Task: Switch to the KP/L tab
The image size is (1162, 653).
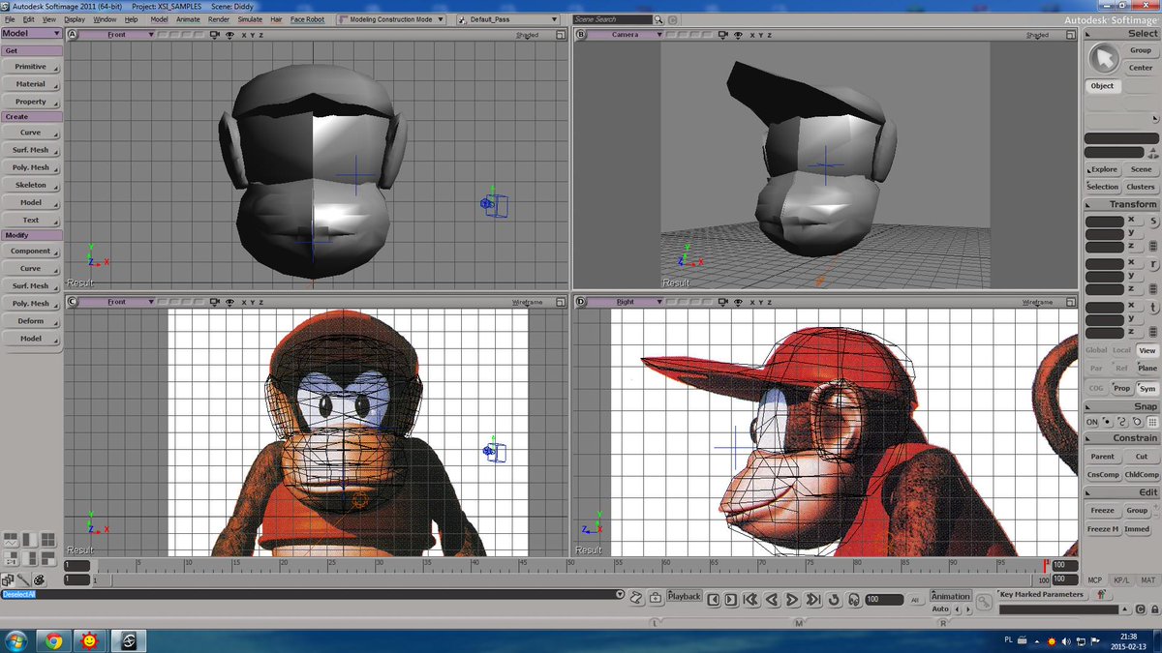Action: [x=1121, y=580]
